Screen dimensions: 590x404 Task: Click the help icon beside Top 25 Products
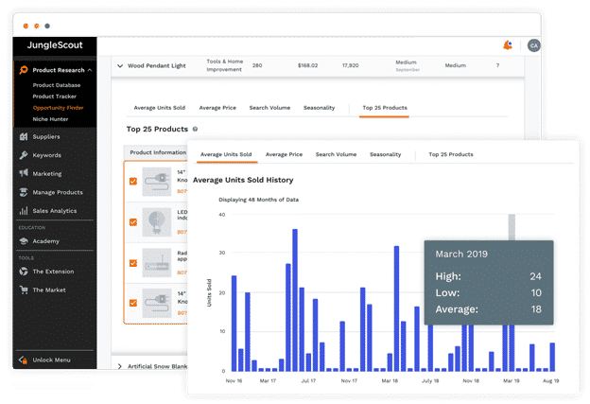pos(195,129)
